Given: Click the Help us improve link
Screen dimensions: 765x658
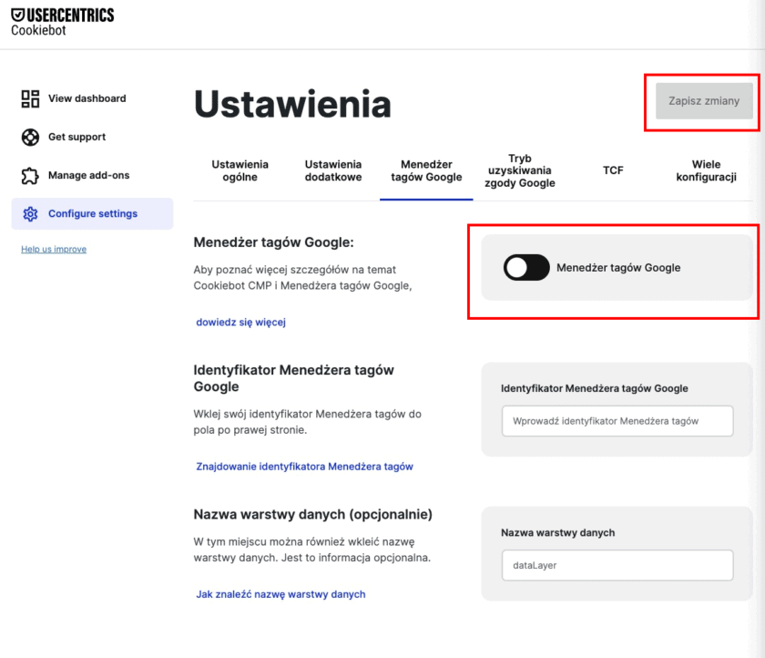Looking at the screenshot, I should 53,249.
